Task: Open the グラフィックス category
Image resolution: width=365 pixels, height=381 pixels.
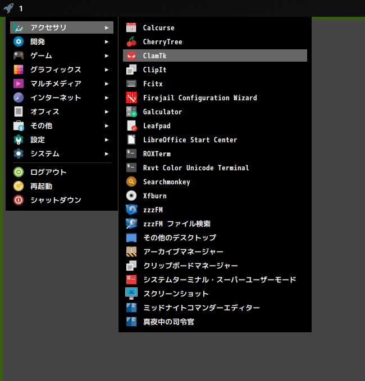Action: 62,69
